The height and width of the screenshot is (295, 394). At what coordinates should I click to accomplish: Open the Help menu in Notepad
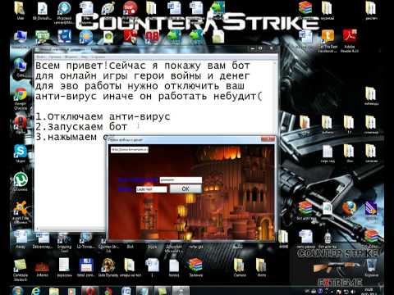tap(99, 57)
